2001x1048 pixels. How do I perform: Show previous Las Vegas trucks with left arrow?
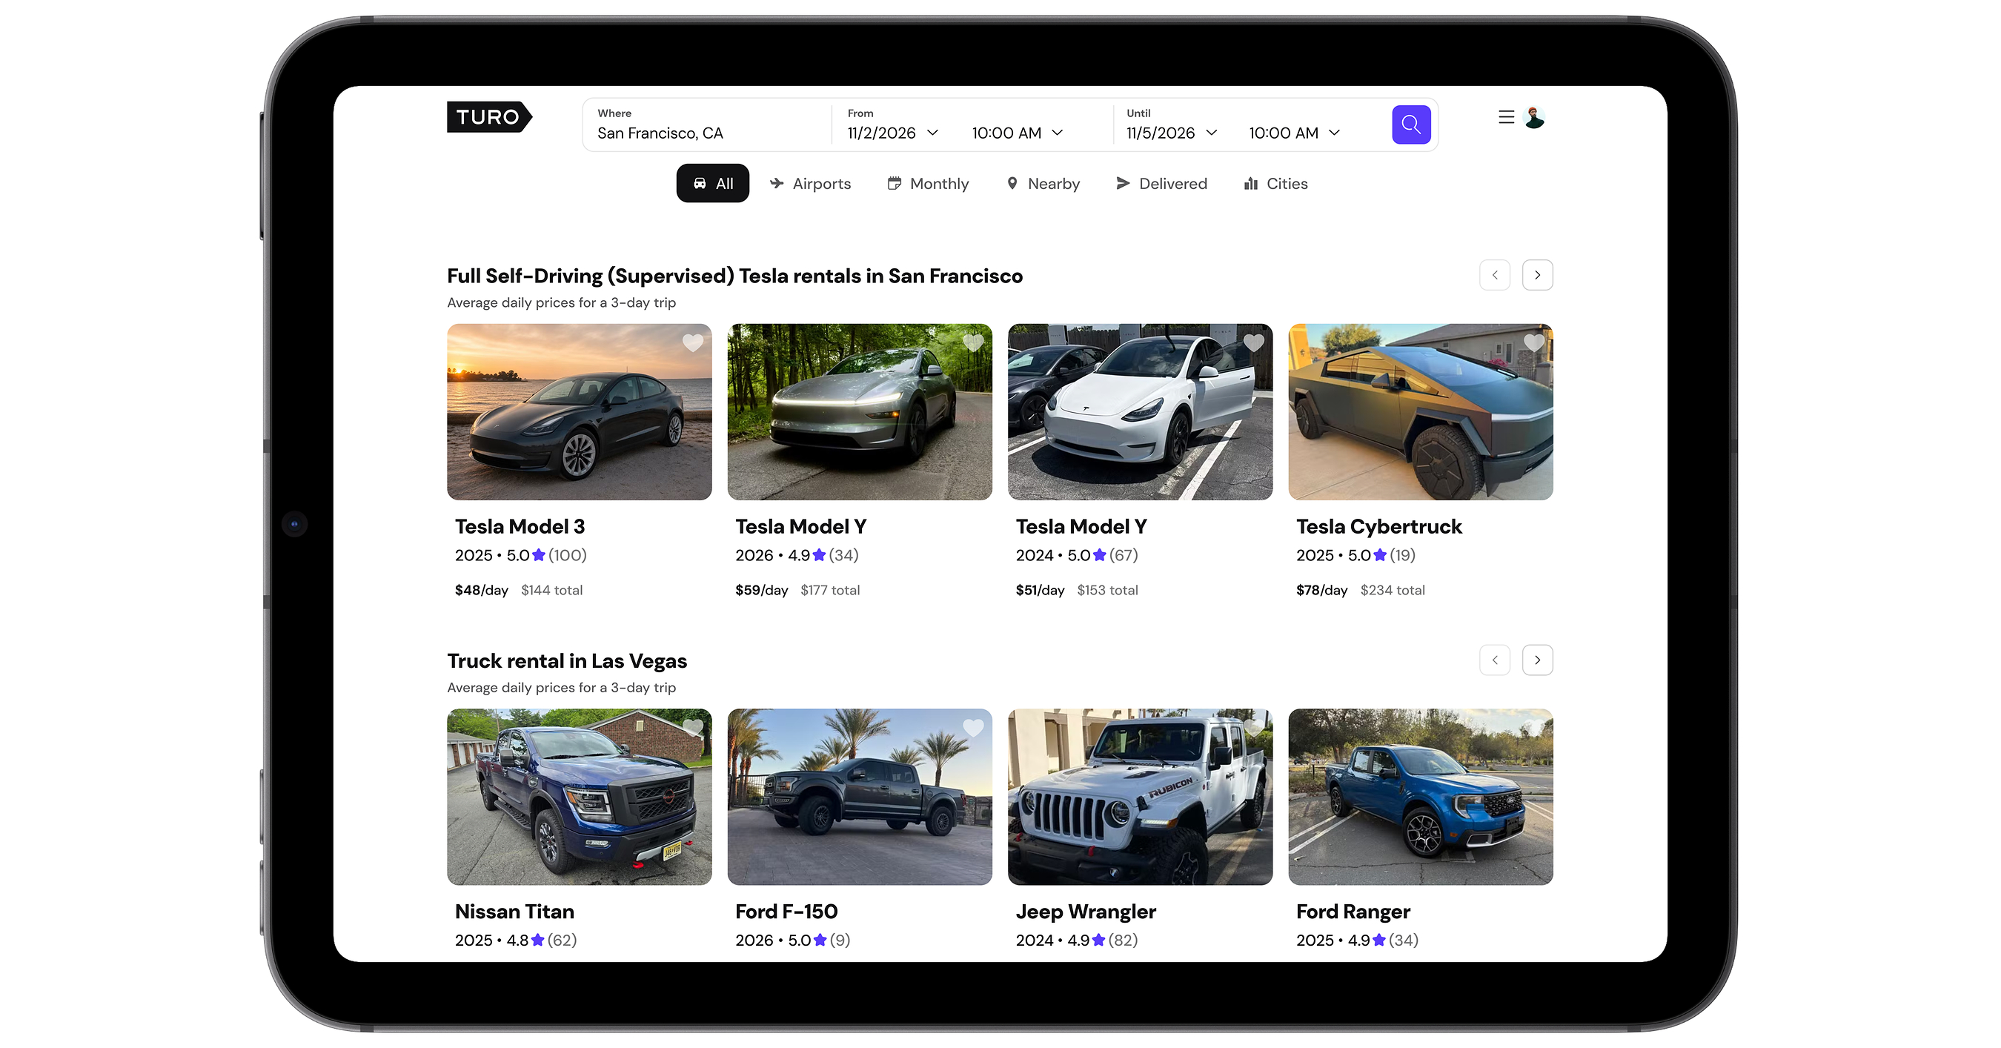coord(1495,660)
